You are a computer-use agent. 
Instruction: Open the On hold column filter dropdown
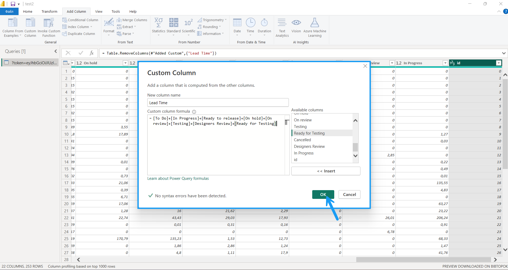click(x=125, y=63)
